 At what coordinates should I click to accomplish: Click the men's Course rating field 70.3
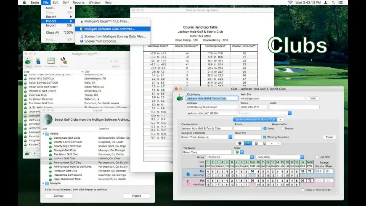click(319, 172)
